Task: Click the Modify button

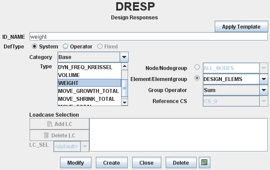Action: pyautogui.click(x=76, y=163)
